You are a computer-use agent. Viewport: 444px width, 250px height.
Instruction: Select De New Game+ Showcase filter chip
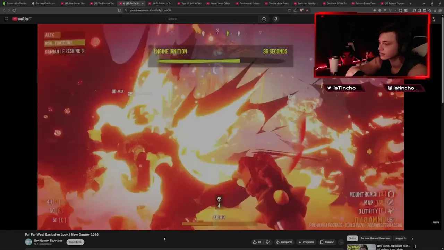coord(375,238)
